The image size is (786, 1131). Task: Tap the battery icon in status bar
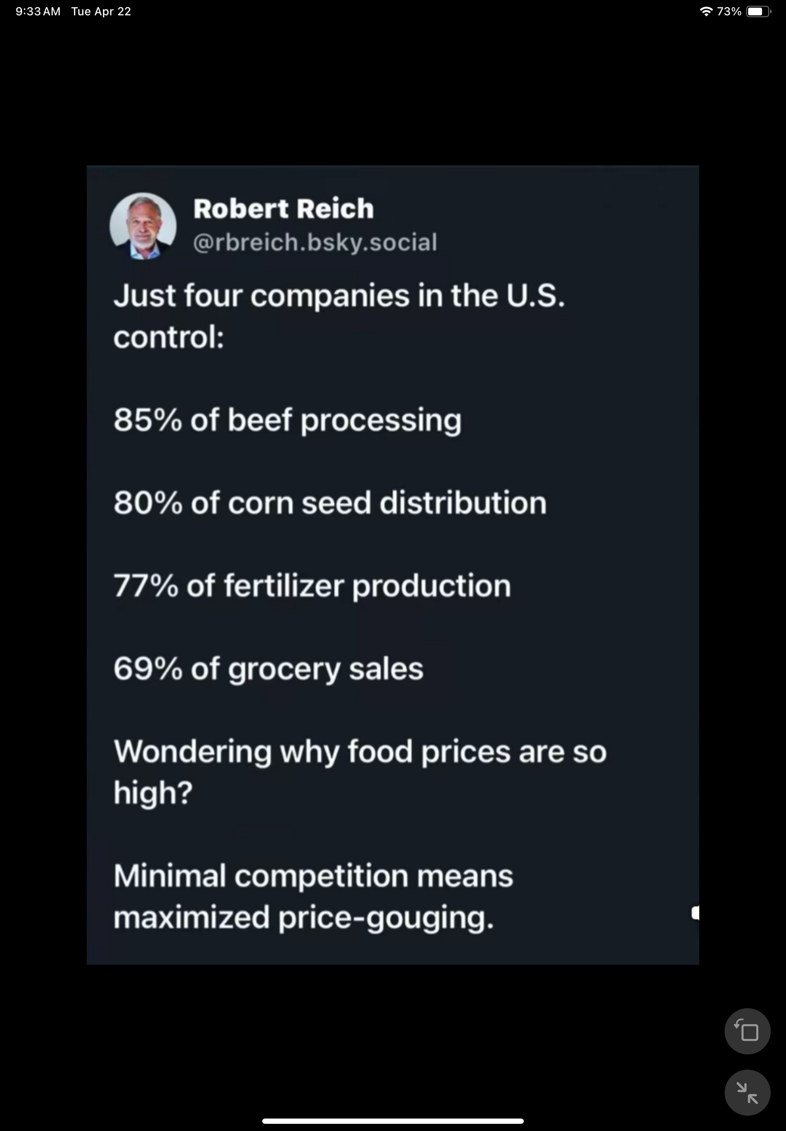click(758, 12)
